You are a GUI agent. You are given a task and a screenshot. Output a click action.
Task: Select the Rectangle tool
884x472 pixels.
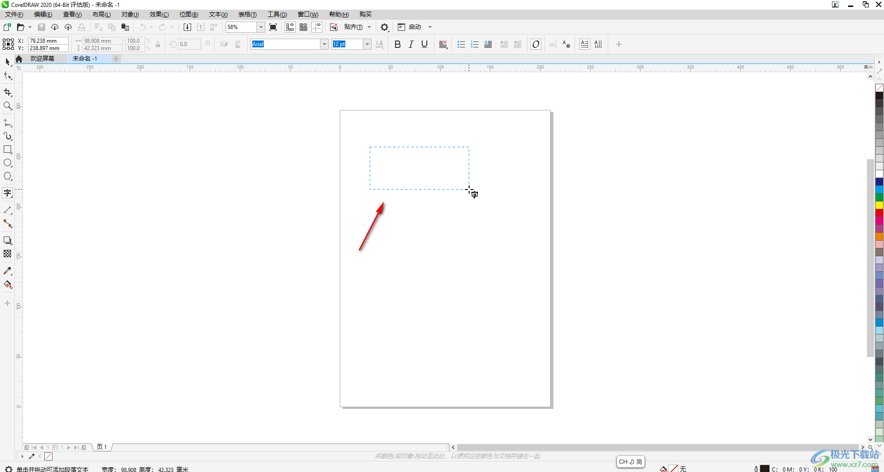pos(7,150)
